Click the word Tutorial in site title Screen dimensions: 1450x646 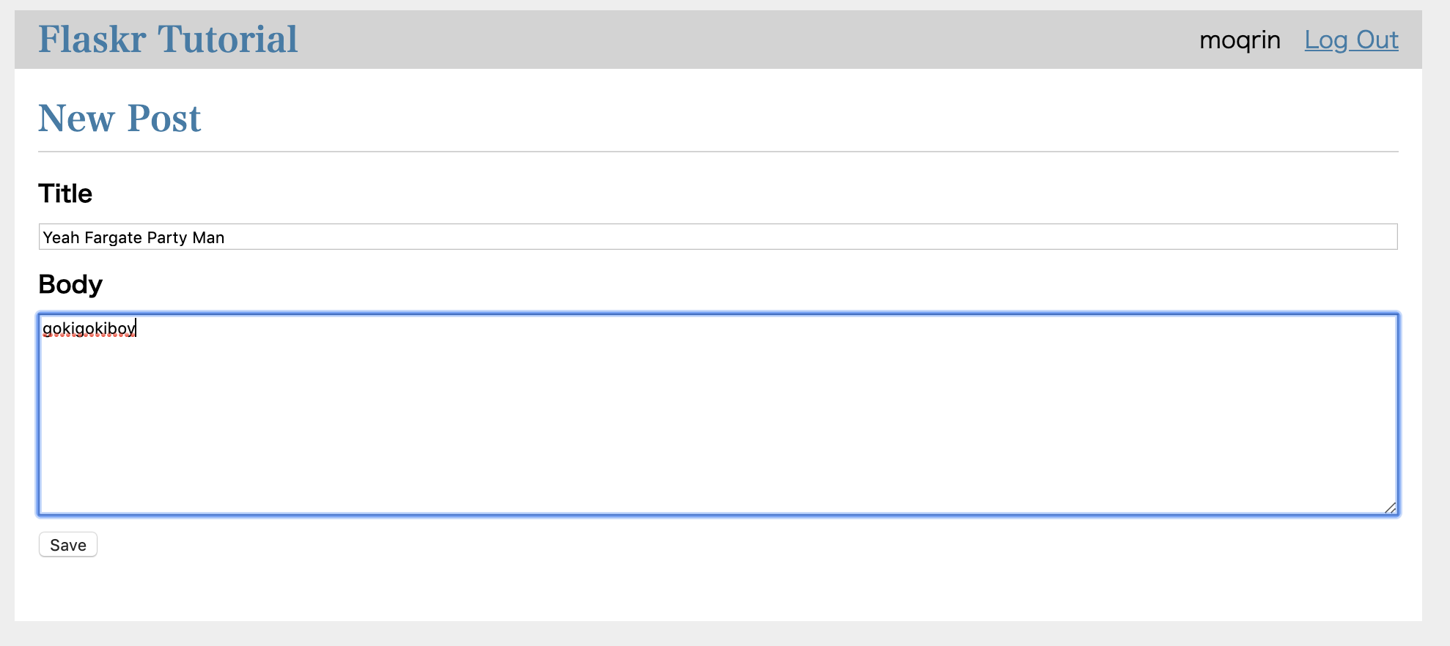click(228, 40)
